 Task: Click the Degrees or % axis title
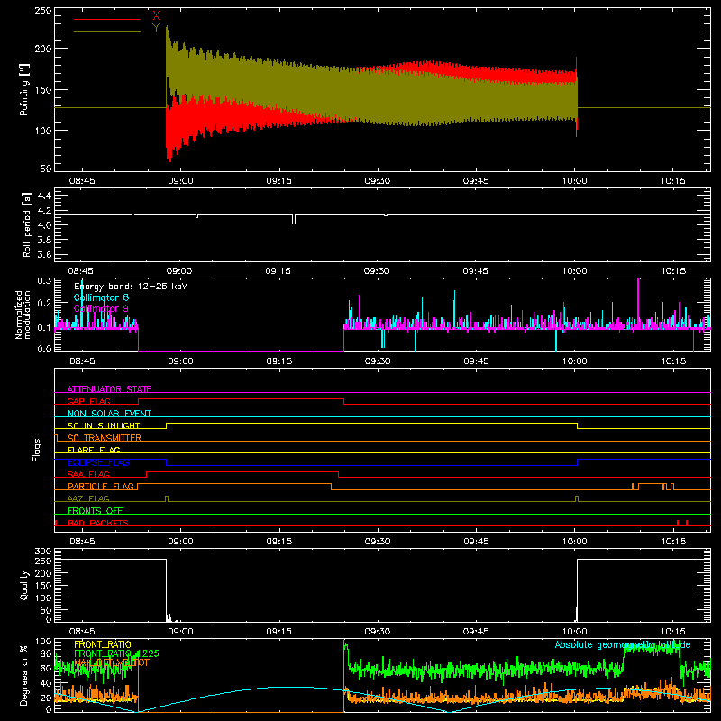(x=24, y=675)
